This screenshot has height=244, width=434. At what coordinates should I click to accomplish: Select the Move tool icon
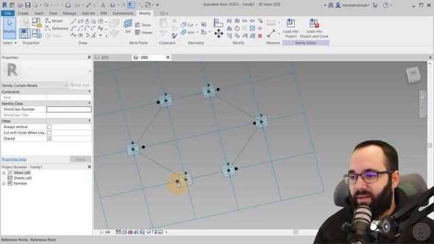218,33
